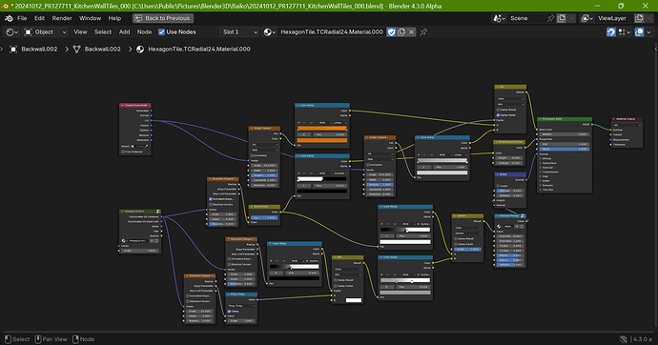Toggle Normalize in the right Noise Texture node
Screen dimensions: 658x345
tap(367, 165)
